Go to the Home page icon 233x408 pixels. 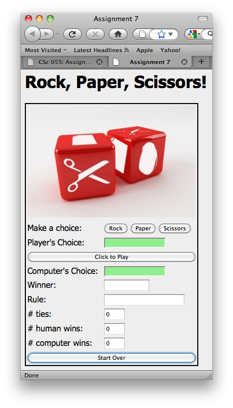tap(118, 34)
